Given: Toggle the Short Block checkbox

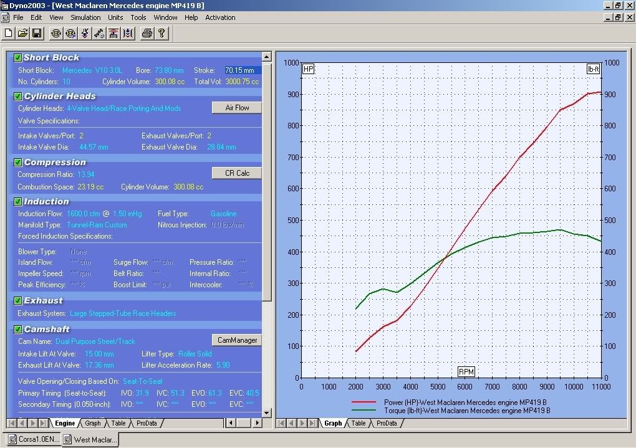Looking at the screenshot, I should 17,57.
